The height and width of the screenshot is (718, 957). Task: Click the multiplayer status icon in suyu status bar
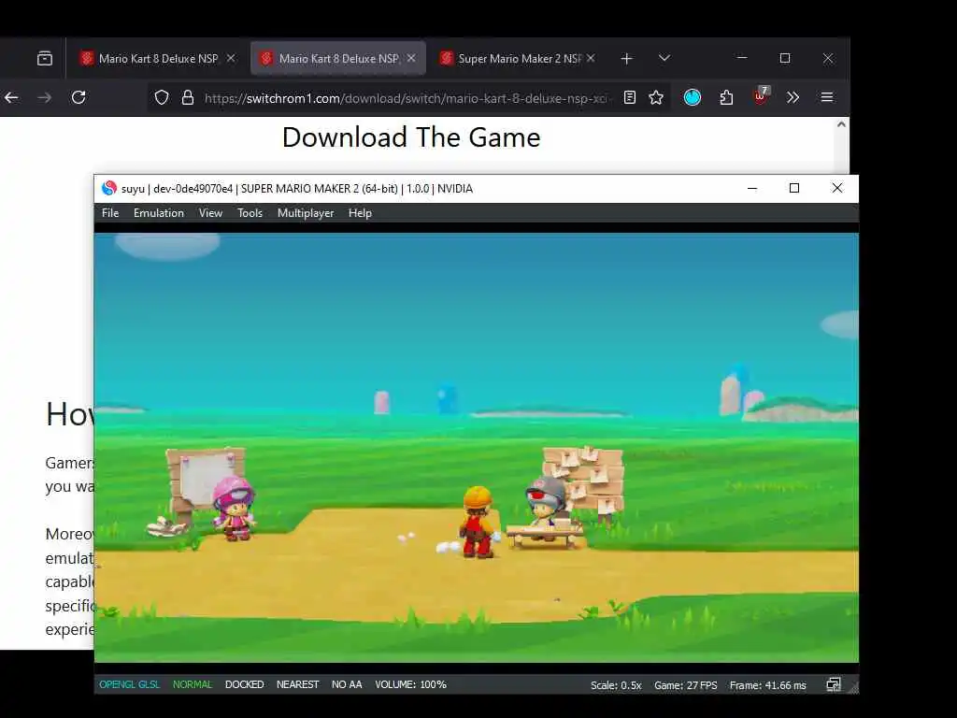(x=833, y=684)
